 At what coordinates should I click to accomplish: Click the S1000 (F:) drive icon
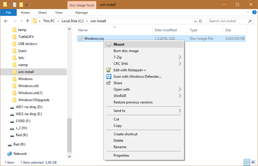pos(12,122)
